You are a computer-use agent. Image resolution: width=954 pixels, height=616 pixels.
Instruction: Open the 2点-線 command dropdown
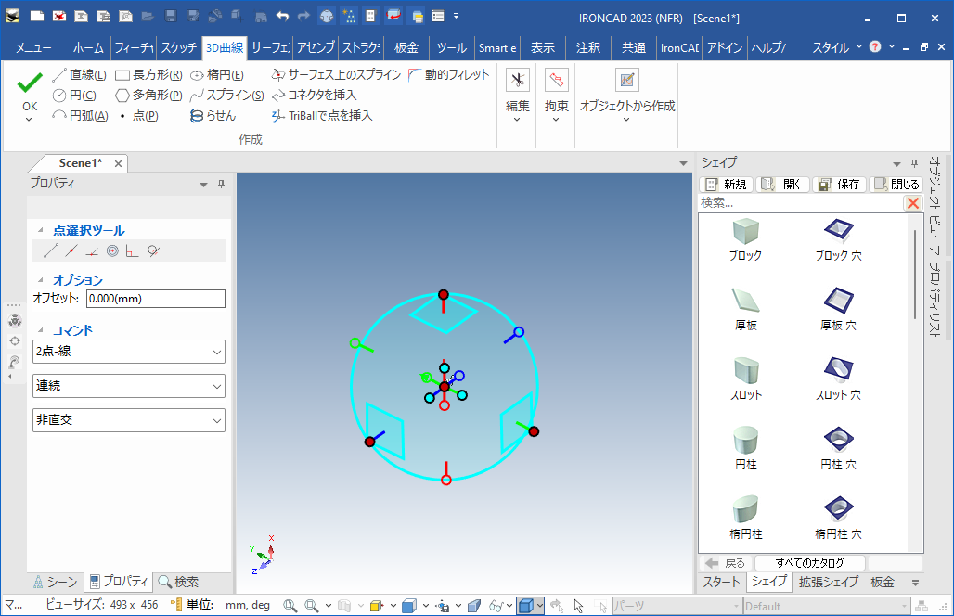[x=128, y=352]
